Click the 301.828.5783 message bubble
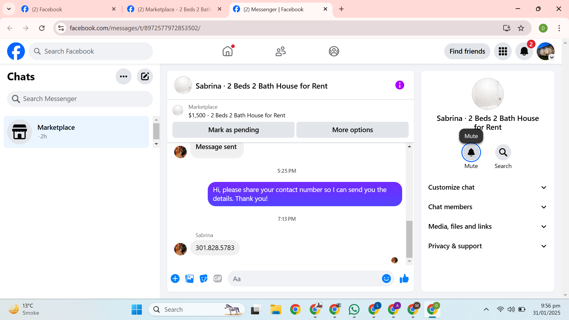569x320 pixels. tap(215, 248)
